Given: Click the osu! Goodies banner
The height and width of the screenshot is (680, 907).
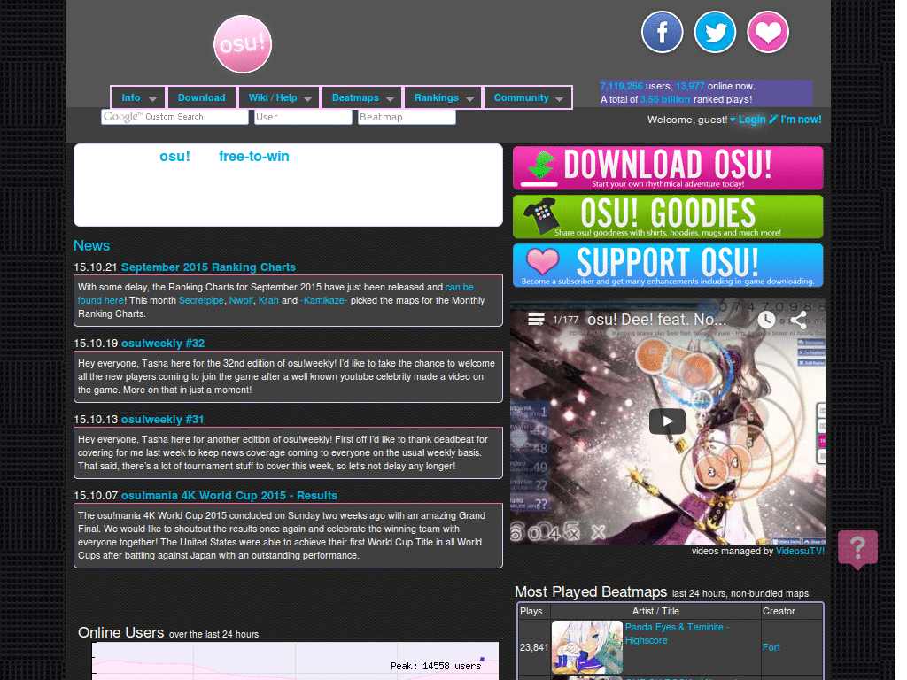Looking at the screenshot, I should [x=667, y=216].
